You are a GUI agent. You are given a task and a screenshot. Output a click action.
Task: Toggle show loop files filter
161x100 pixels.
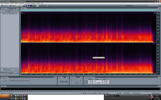(4, 75)
